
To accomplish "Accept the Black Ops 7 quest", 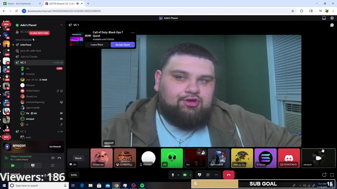I will coord(122,45).
